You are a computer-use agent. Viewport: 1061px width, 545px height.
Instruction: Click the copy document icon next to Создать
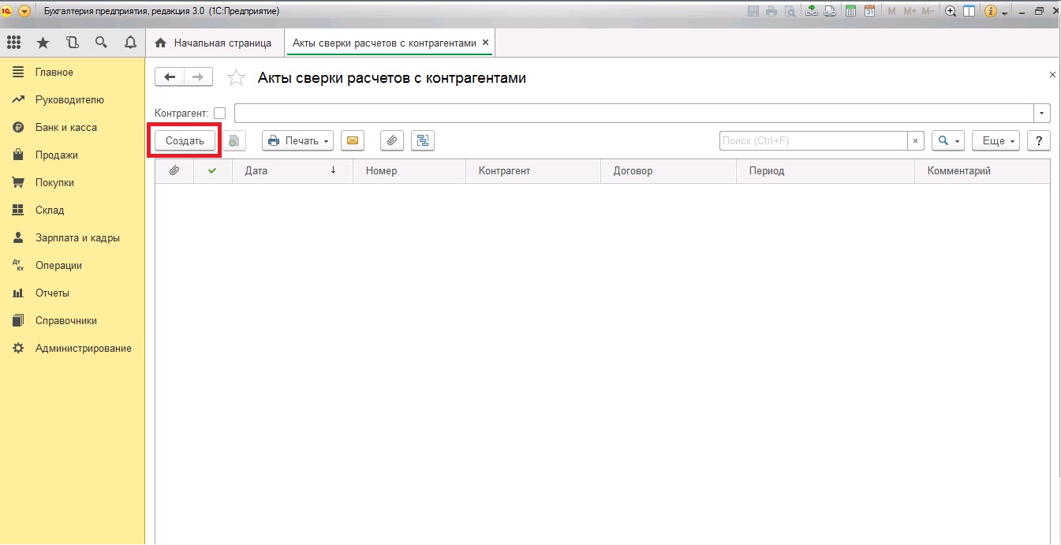pos(234,141)
